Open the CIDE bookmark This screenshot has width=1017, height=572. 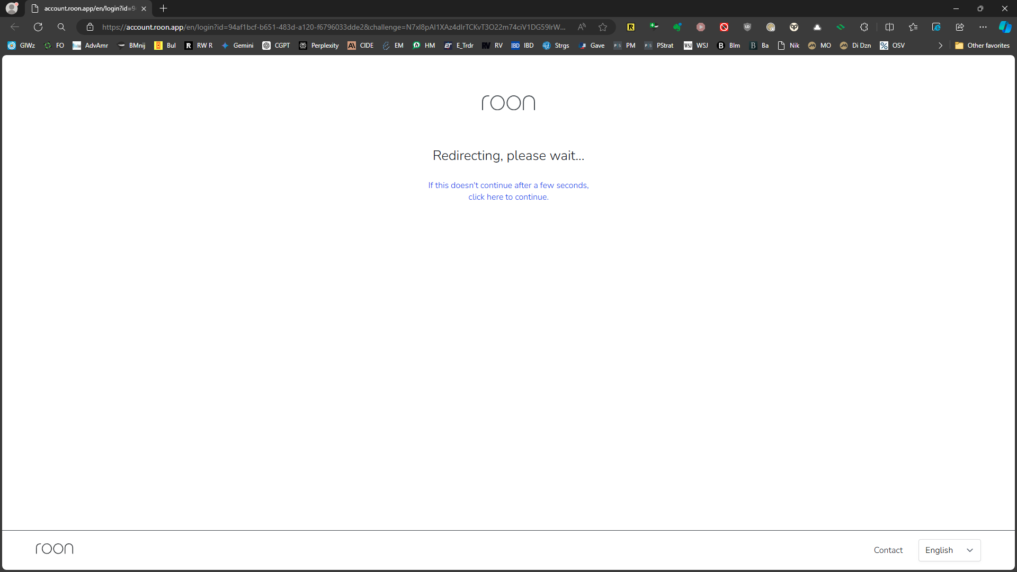361,46
